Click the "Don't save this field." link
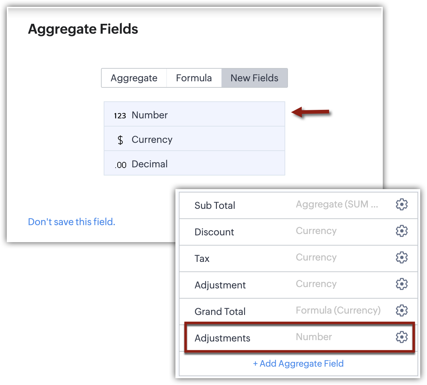Screen dimensions: 427x385 point(71,222)
